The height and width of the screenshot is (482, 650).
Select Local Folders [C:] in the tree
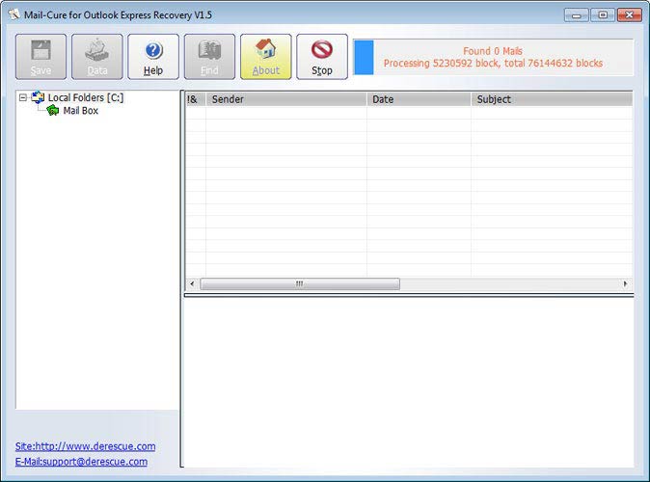pos(86,97)
